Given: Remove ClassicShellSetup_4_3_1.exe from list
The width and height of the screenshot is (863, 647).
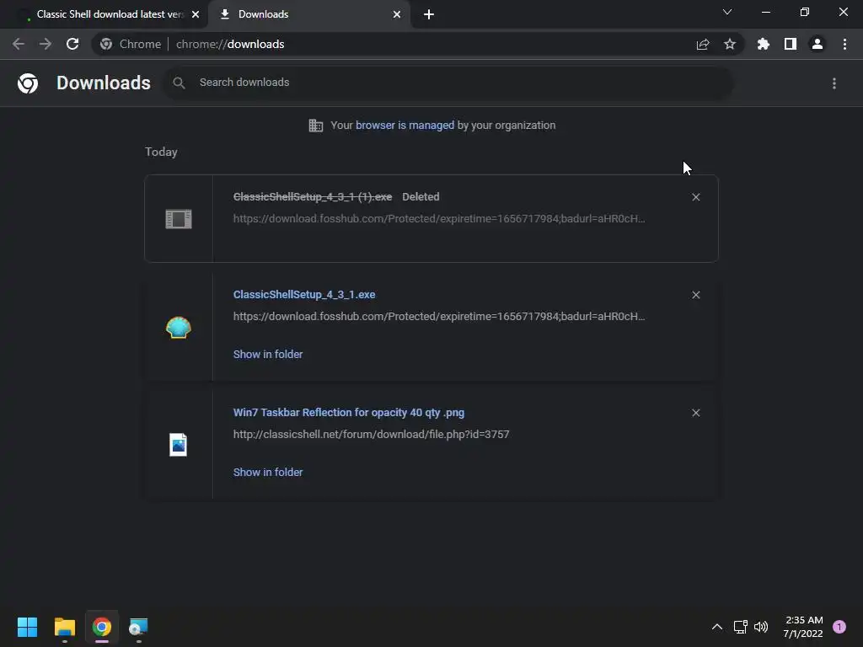Looking at the screenshot, I should point(695,295).
